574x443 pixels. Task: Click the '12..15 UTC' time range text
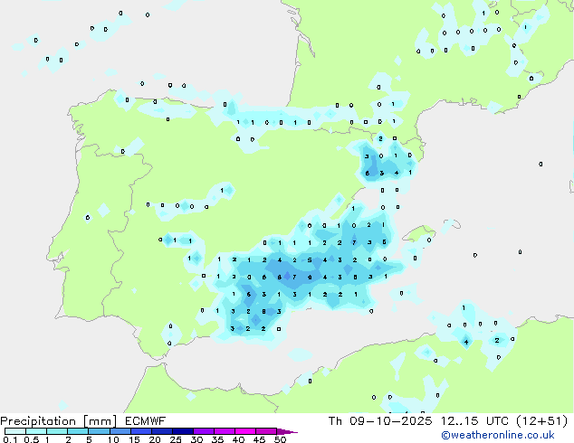[474, 421]
